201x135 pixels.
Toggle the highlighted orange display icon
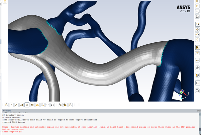click(x=197, y=47)
